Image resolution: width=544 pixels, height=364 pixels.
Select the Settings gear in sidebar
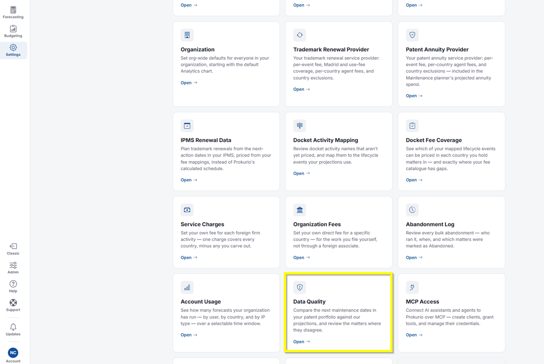pos(13,50)
